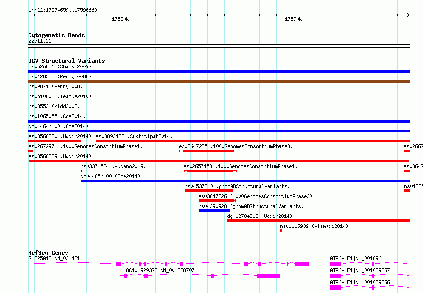423x293 pixels.
Task: Click the DGV Structural Variants track title
Action: point(67,61)
